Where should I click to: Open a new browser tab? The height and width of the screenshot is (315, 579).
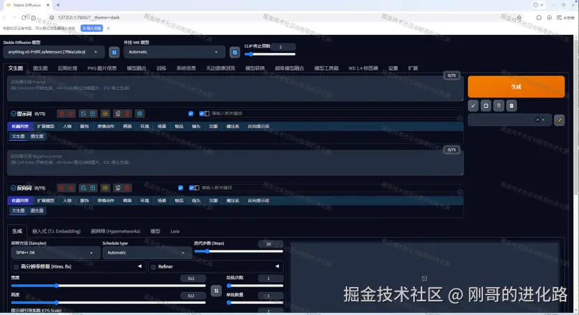point(58,5)
